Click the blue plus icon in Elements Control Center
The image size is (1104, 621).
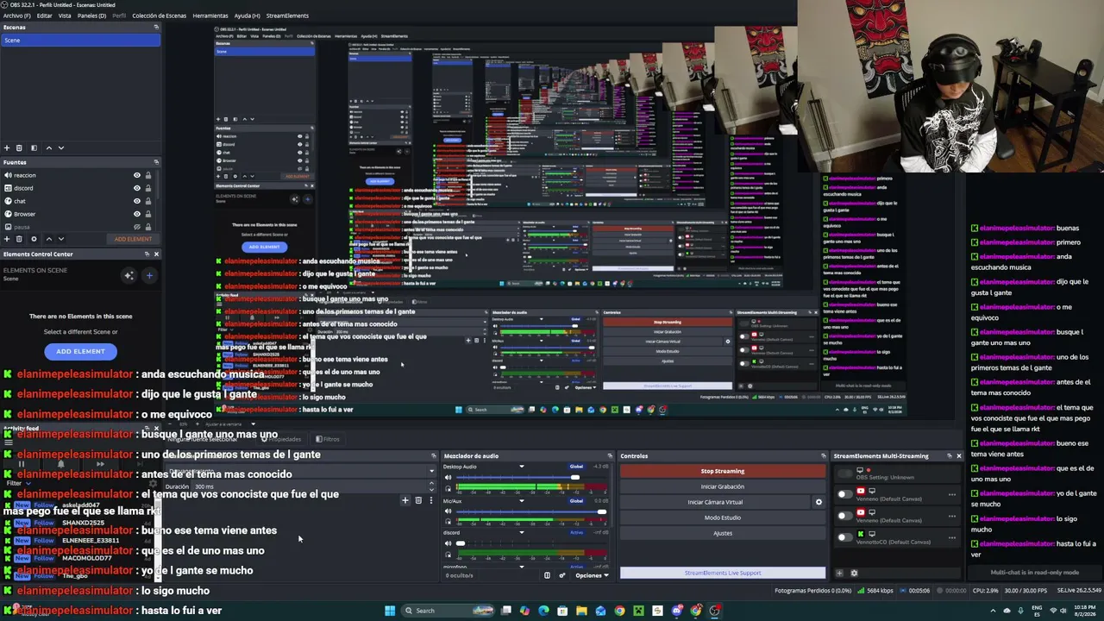149,276
